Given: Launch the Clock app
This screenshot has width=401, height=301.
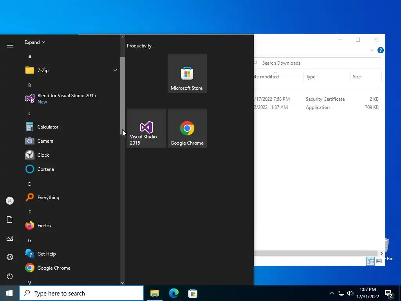Looking at the screenshot, I should [71, 155].
